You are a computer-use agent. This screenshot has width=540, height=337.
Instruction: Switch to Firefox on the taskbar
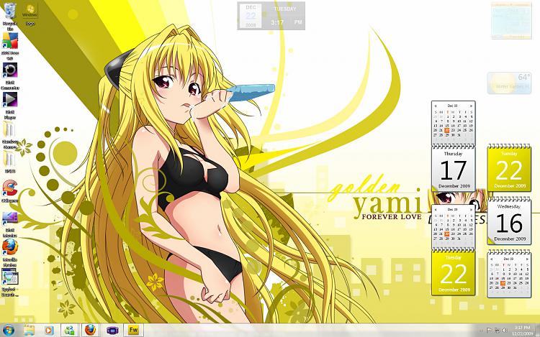click(90, 331)
